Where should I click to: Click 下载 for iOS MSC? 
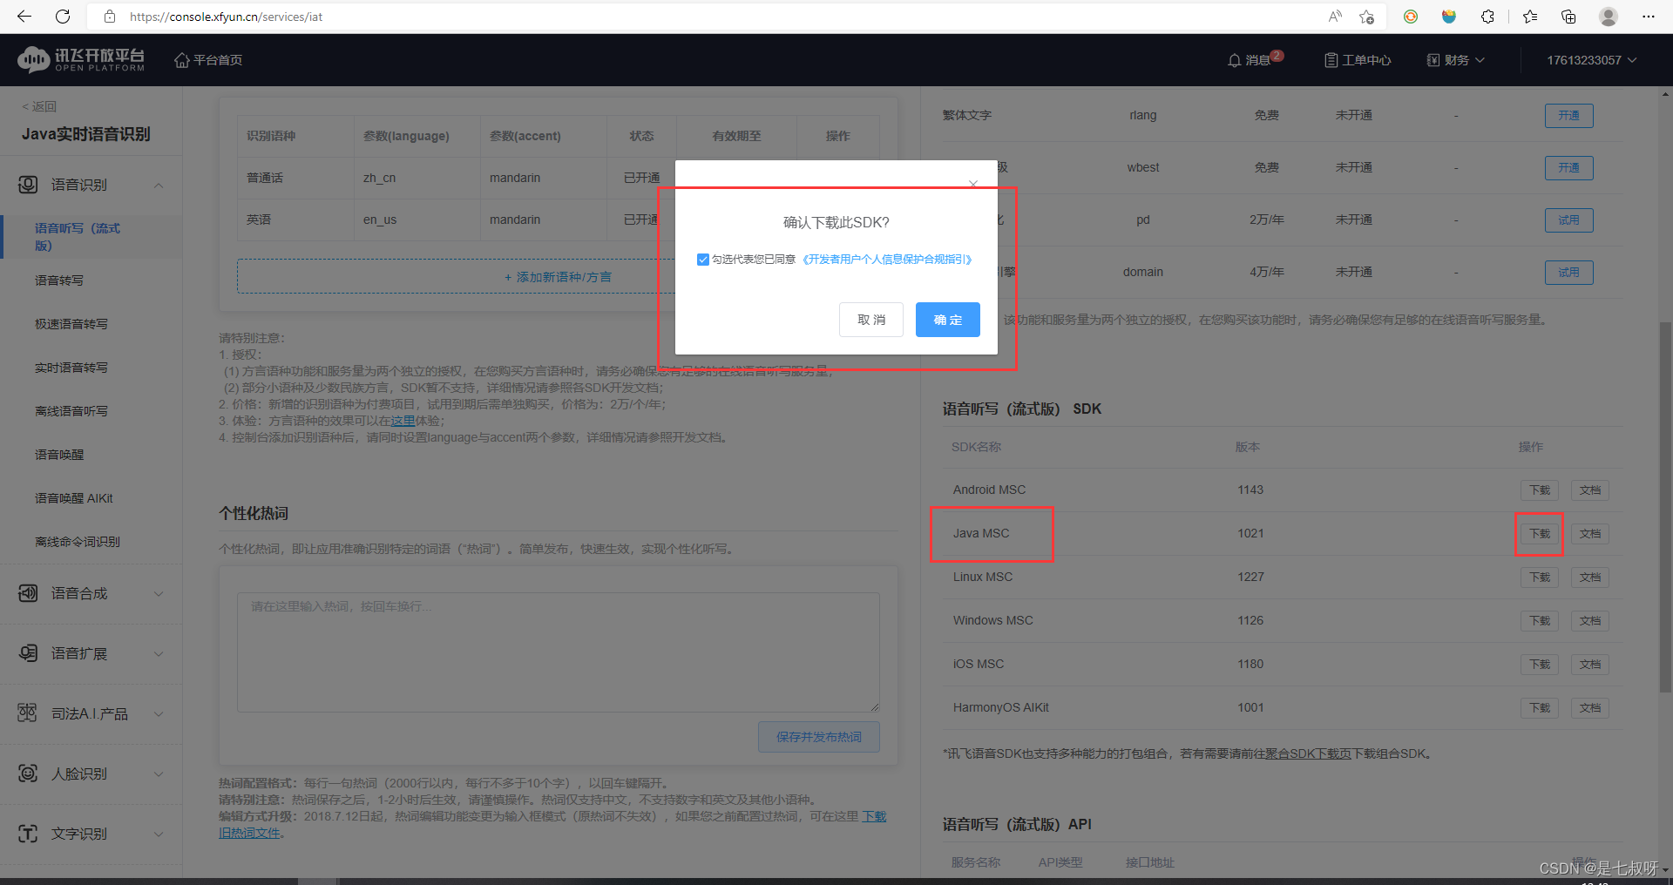[x=1540, y=665]
